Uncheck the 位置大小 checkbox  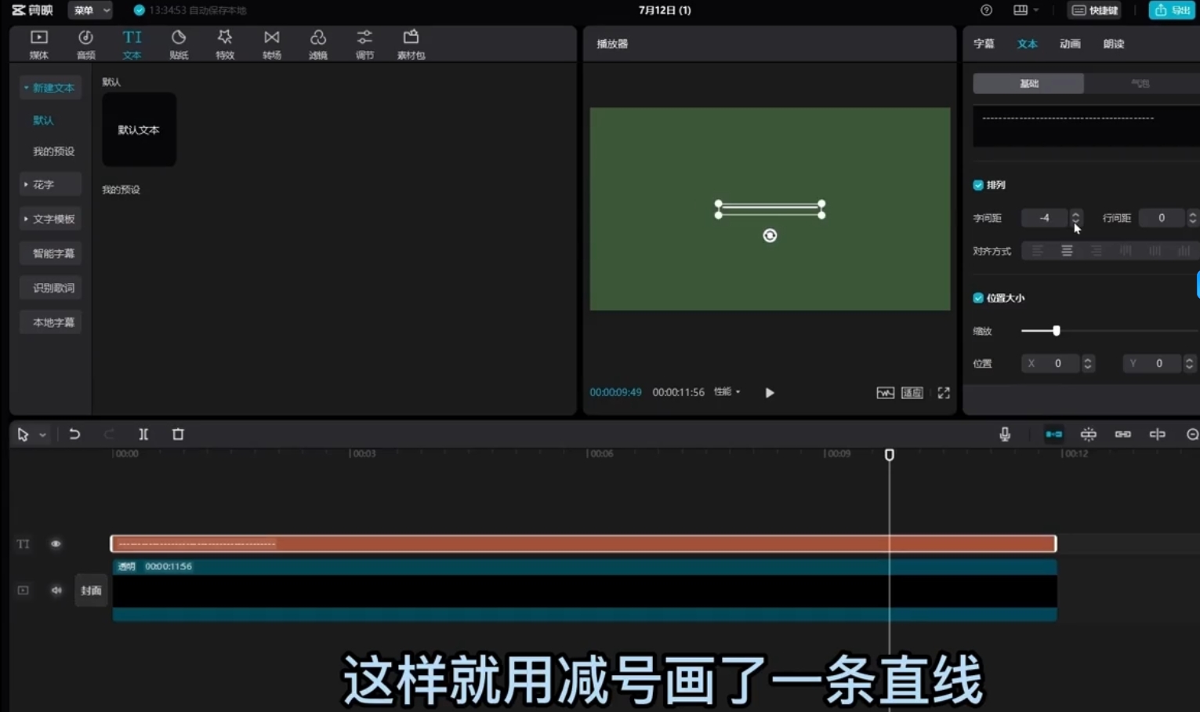click(978, 298)
